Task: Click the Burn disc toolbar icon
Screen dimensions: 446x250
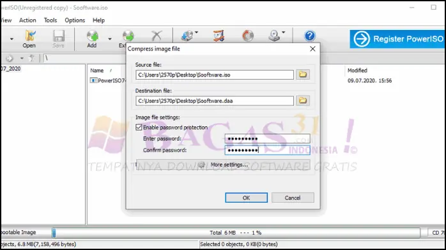Action: pos(248,36)
